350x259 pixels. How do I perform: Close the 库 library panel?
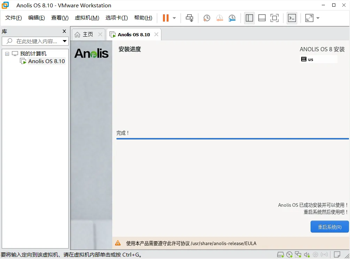[x=64, y=31]
